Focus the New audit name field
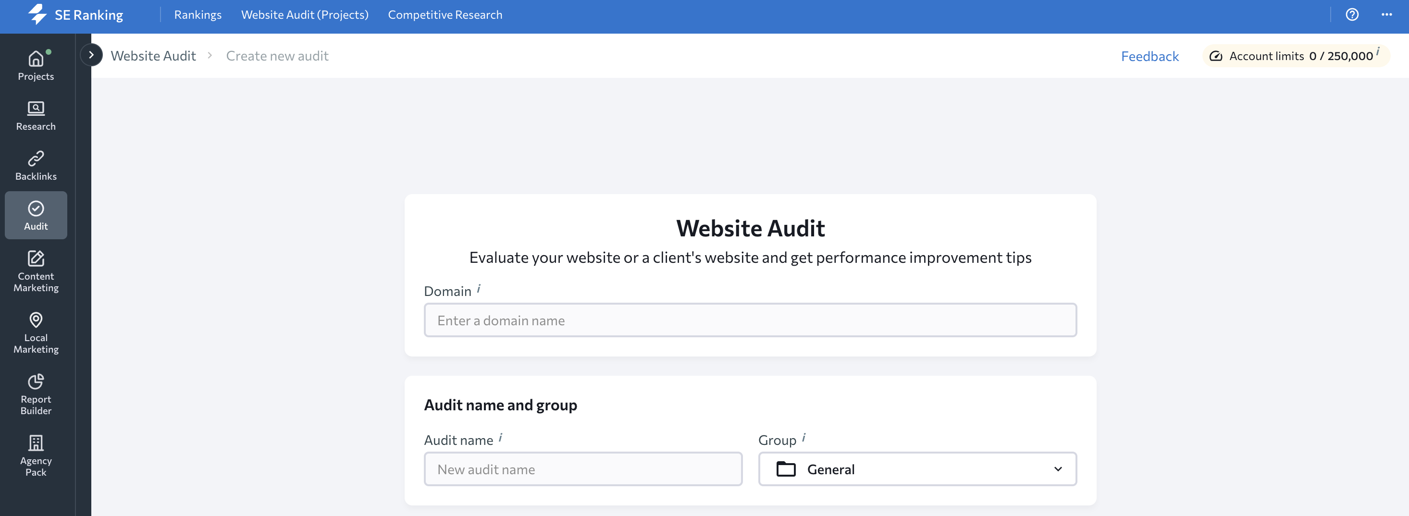This screenshot has height=516, width=1409. [x=583, y=469]
